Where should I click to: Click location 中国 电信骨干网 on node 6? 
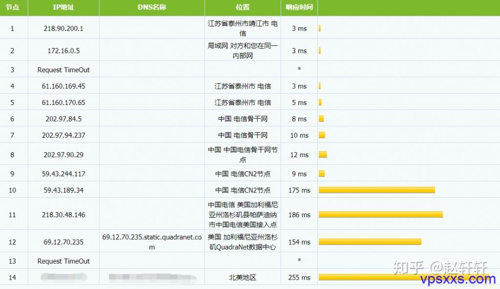coord(243,118)
